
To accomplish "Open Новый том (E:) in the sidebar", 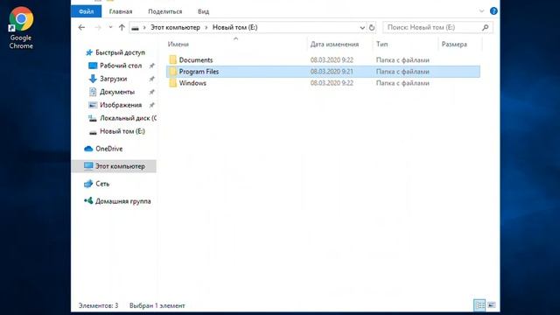I will [x=122, y=131].
